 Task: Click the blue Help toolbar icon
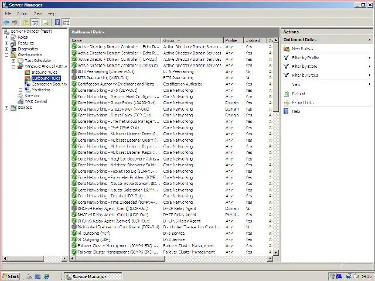[57, 22]
